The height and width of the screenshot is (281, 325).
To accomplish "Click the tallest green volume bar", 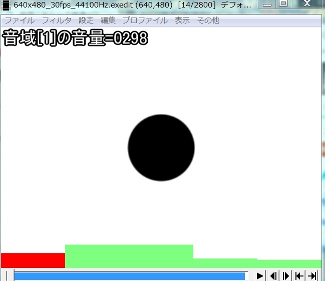I will (x=129, y=256).
